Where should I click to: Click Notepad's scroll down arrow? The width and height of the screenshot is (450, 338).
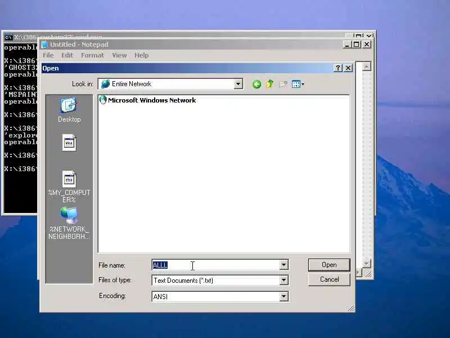[x=367, y=263]
